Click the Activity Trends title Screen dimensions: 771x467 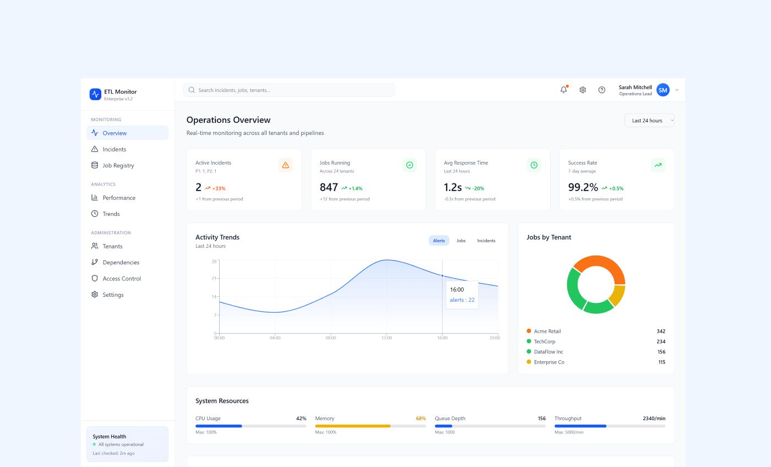(218, 237)
